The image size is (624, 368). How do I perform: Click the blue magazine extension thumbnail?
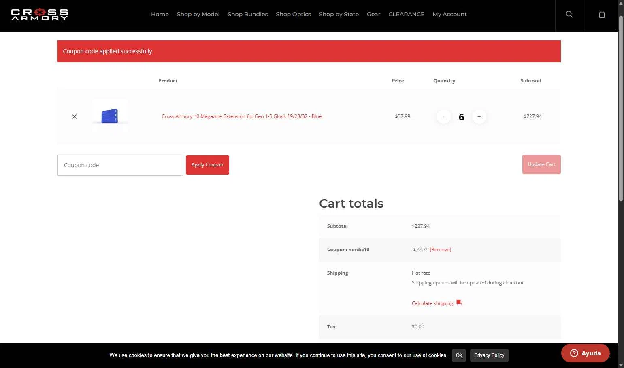pos(110,116)
